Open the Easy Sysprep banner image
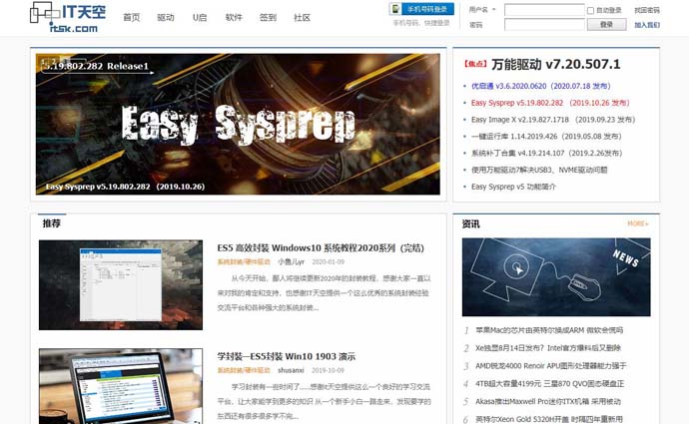Screen dimensions: 689x424 click(x=238, y=125)
